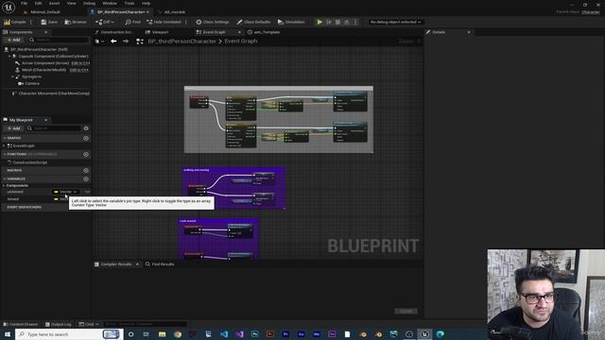This screenshot has height=340, width=605.
Task: Open My Blueprint view options eye icon
Action: [x=86, y=128]
